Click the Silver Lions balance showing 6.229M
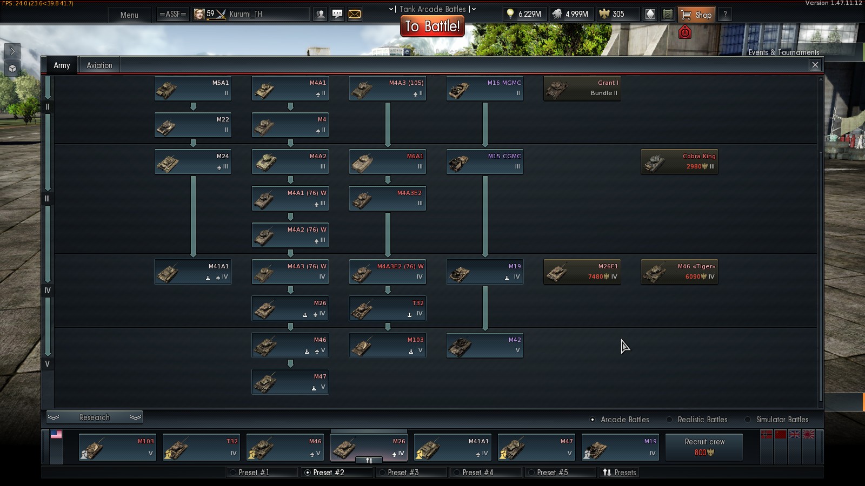This screenshot has height=486, width=865. click(523, 15)
